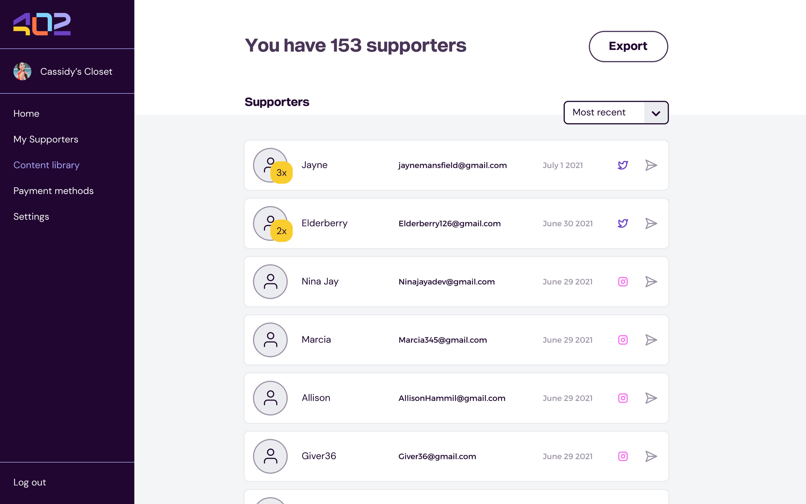Click the Twitter icon in Elderberry's row
This screenshot has height=504, width=806.
(623, 223)
